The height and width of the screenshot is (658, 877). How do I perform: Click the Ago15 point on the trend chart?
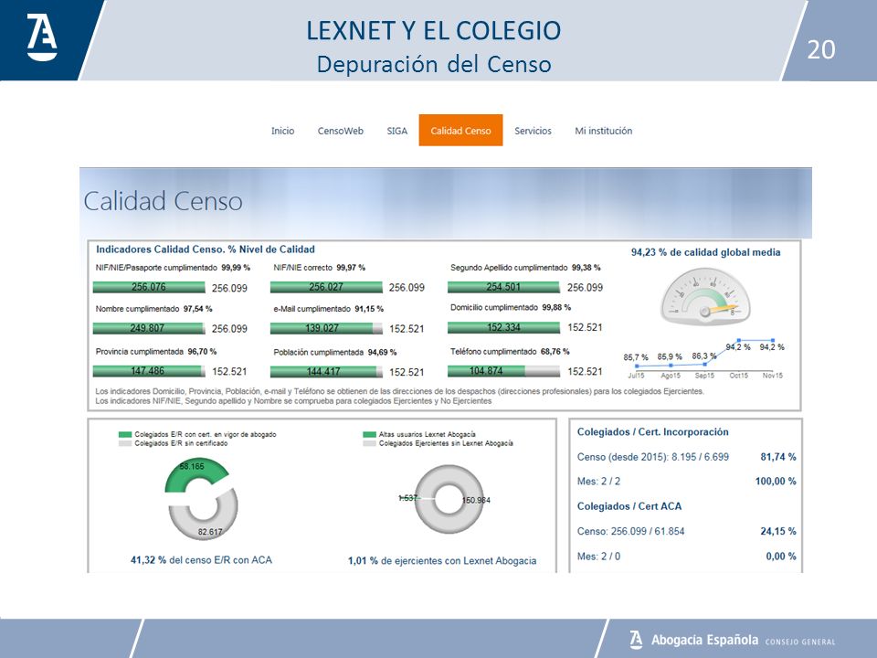tap(671, 366)
